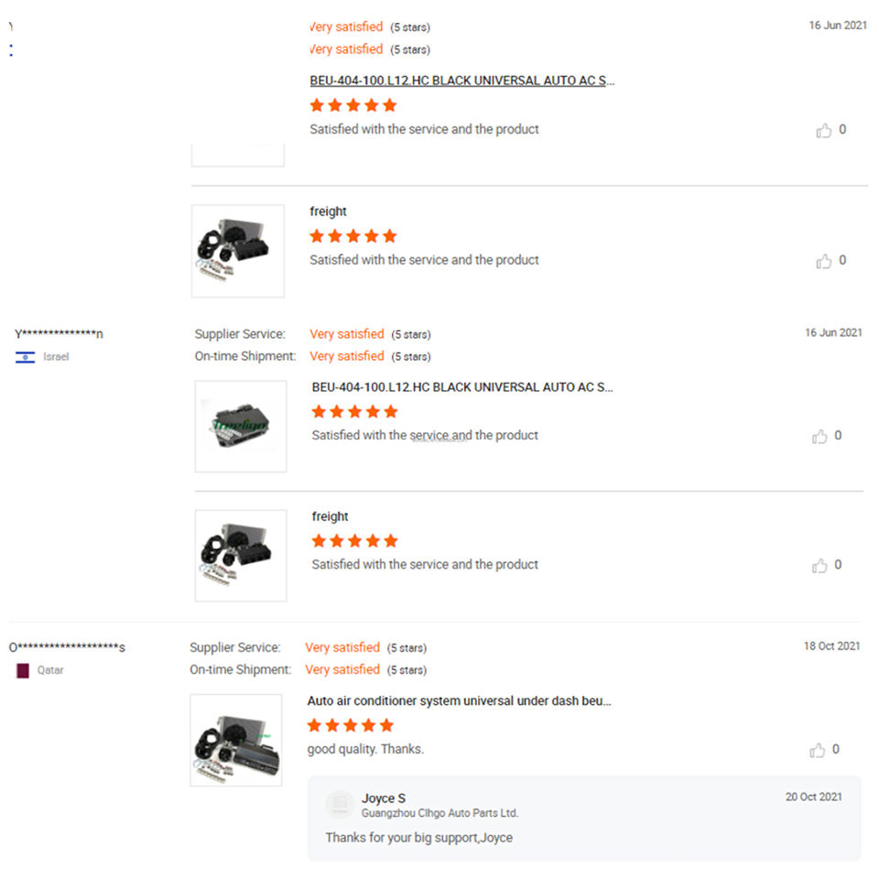Viewport: 879px width, 879px height.
Task: Click thumbs-up on the topmost underlined BEU-404 review
Action: pyautogui.click(x=824, y=131)
